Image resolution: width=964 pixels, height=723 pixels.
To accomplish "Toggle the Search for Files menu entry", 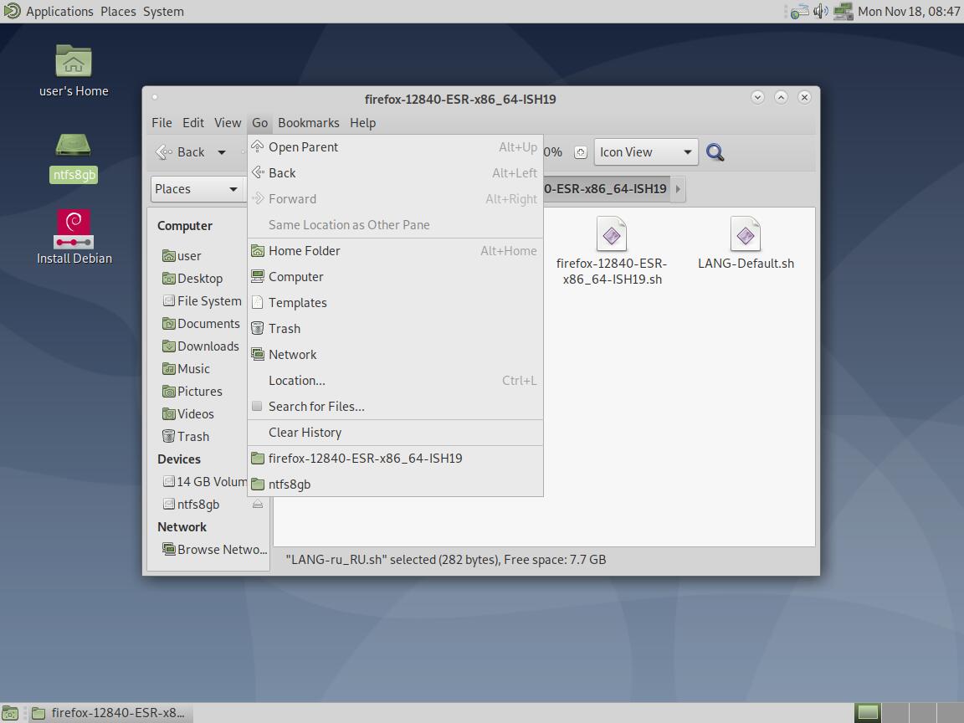I will [395, 407].
